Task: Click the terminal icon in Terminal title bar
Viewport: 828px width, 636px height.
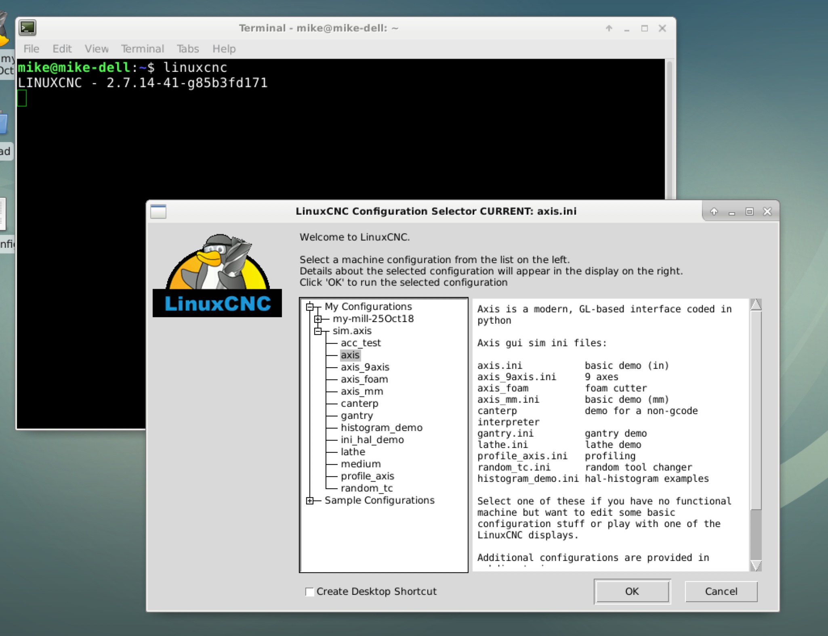Action: pyautogui.click(x=27, y=28)
